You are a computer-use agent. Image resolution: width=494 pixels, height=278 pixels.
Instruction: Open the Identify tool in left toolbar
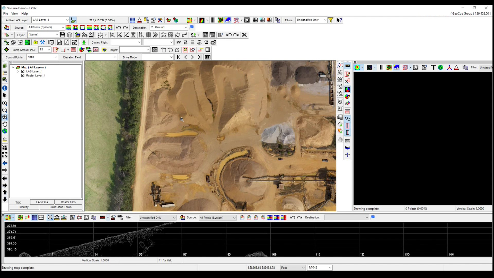pyautogui.click(x=5, y=88)
